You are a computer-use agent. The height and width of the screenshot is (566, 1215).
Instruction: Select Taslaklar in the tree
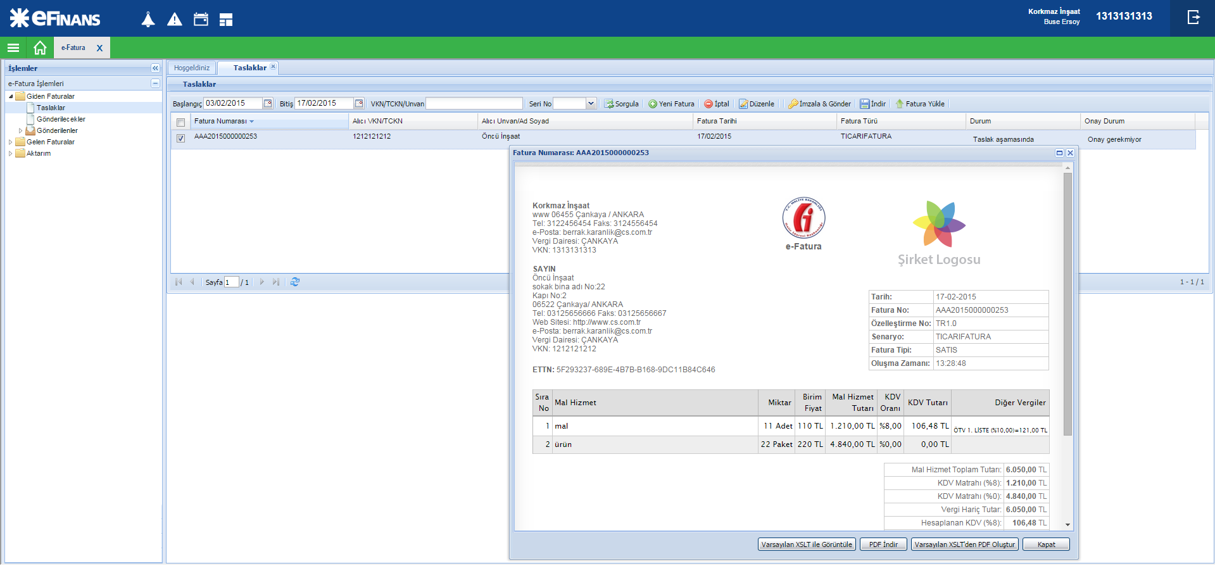[x=51, y=108]
